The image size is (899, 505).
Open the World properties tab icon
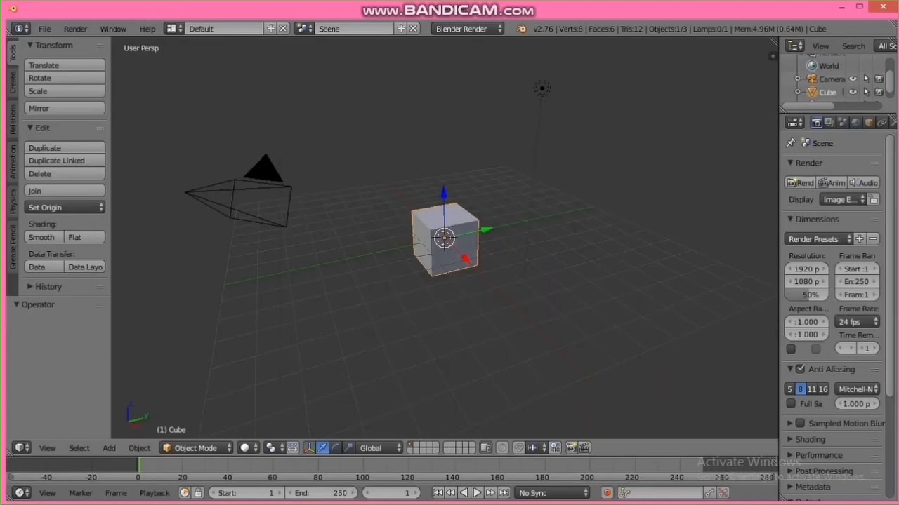(x=855, y=123)
